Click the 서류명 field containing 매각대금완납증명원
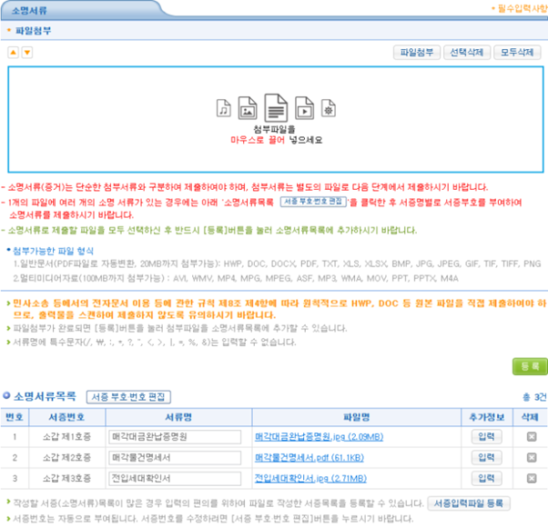The width and height of the screenshot is (548, 527). click(x=177, y=437)
